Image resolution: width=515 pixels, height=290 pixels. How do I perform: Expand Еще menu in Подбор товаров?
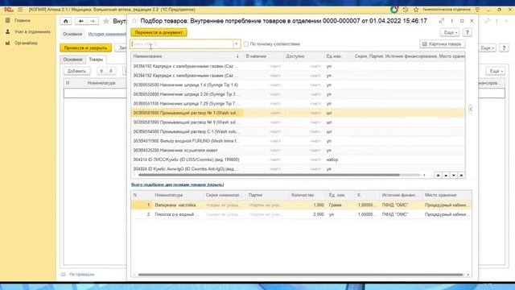click(449, 32)
